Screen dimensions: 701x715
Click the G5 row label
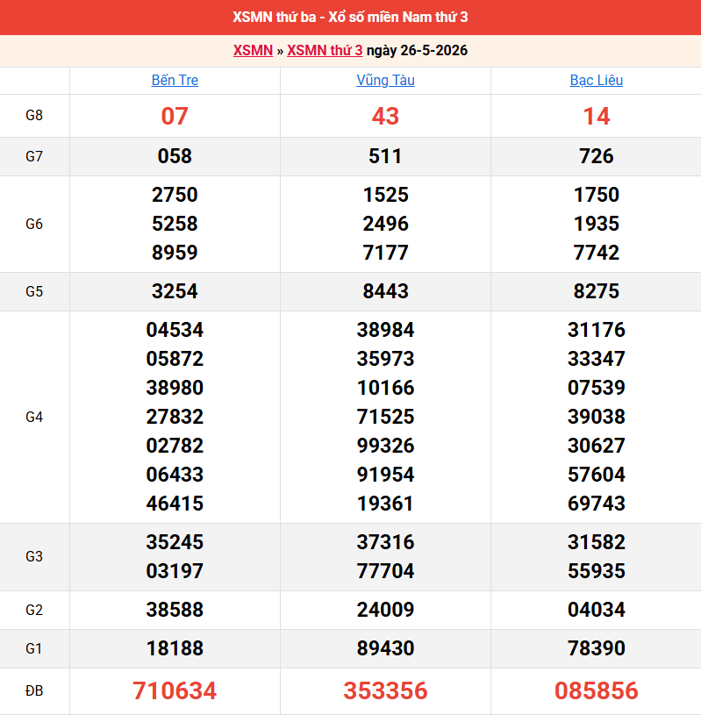[34, 291]
